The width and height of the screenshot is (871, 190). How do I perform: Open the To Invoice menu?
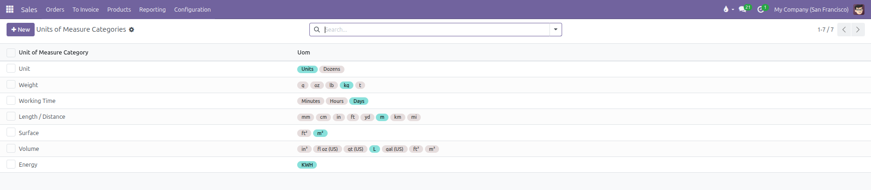(86, 9)
